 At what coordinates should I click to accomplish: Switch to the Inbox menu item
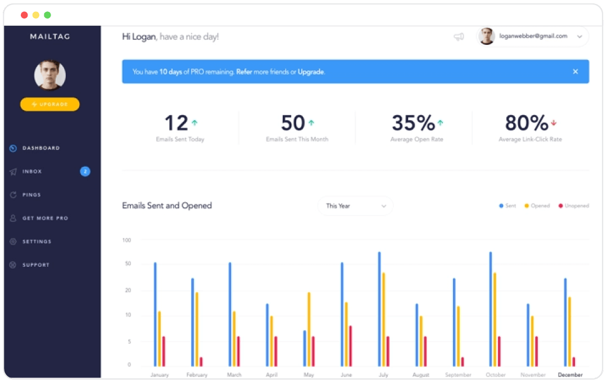tap(32, 171)
